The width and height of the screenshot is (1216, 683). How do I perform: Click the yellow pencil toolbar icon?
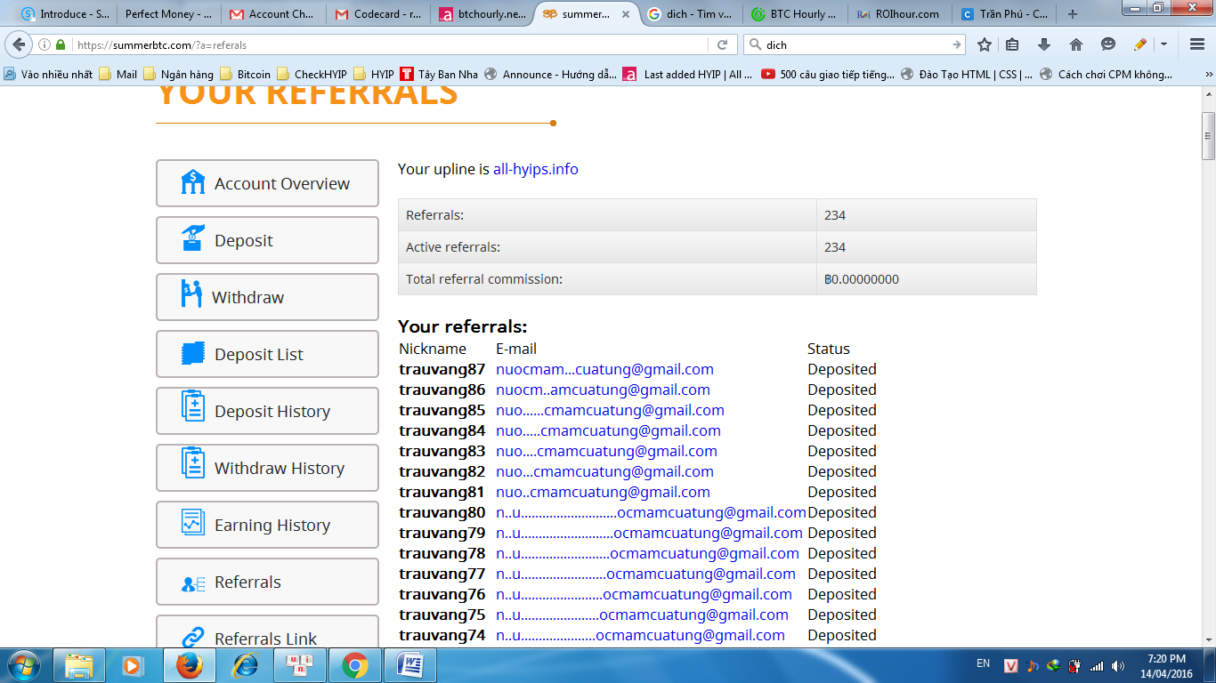click(1140, 44)
